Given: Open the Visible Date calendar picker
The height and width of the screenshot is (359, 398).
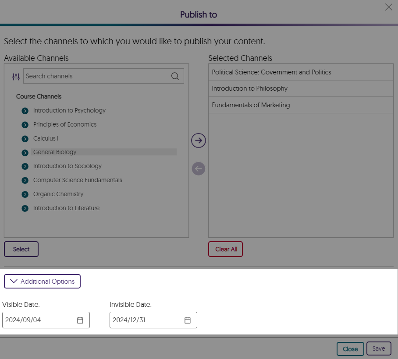Looking at the screenshot, I should click(80, 320).
